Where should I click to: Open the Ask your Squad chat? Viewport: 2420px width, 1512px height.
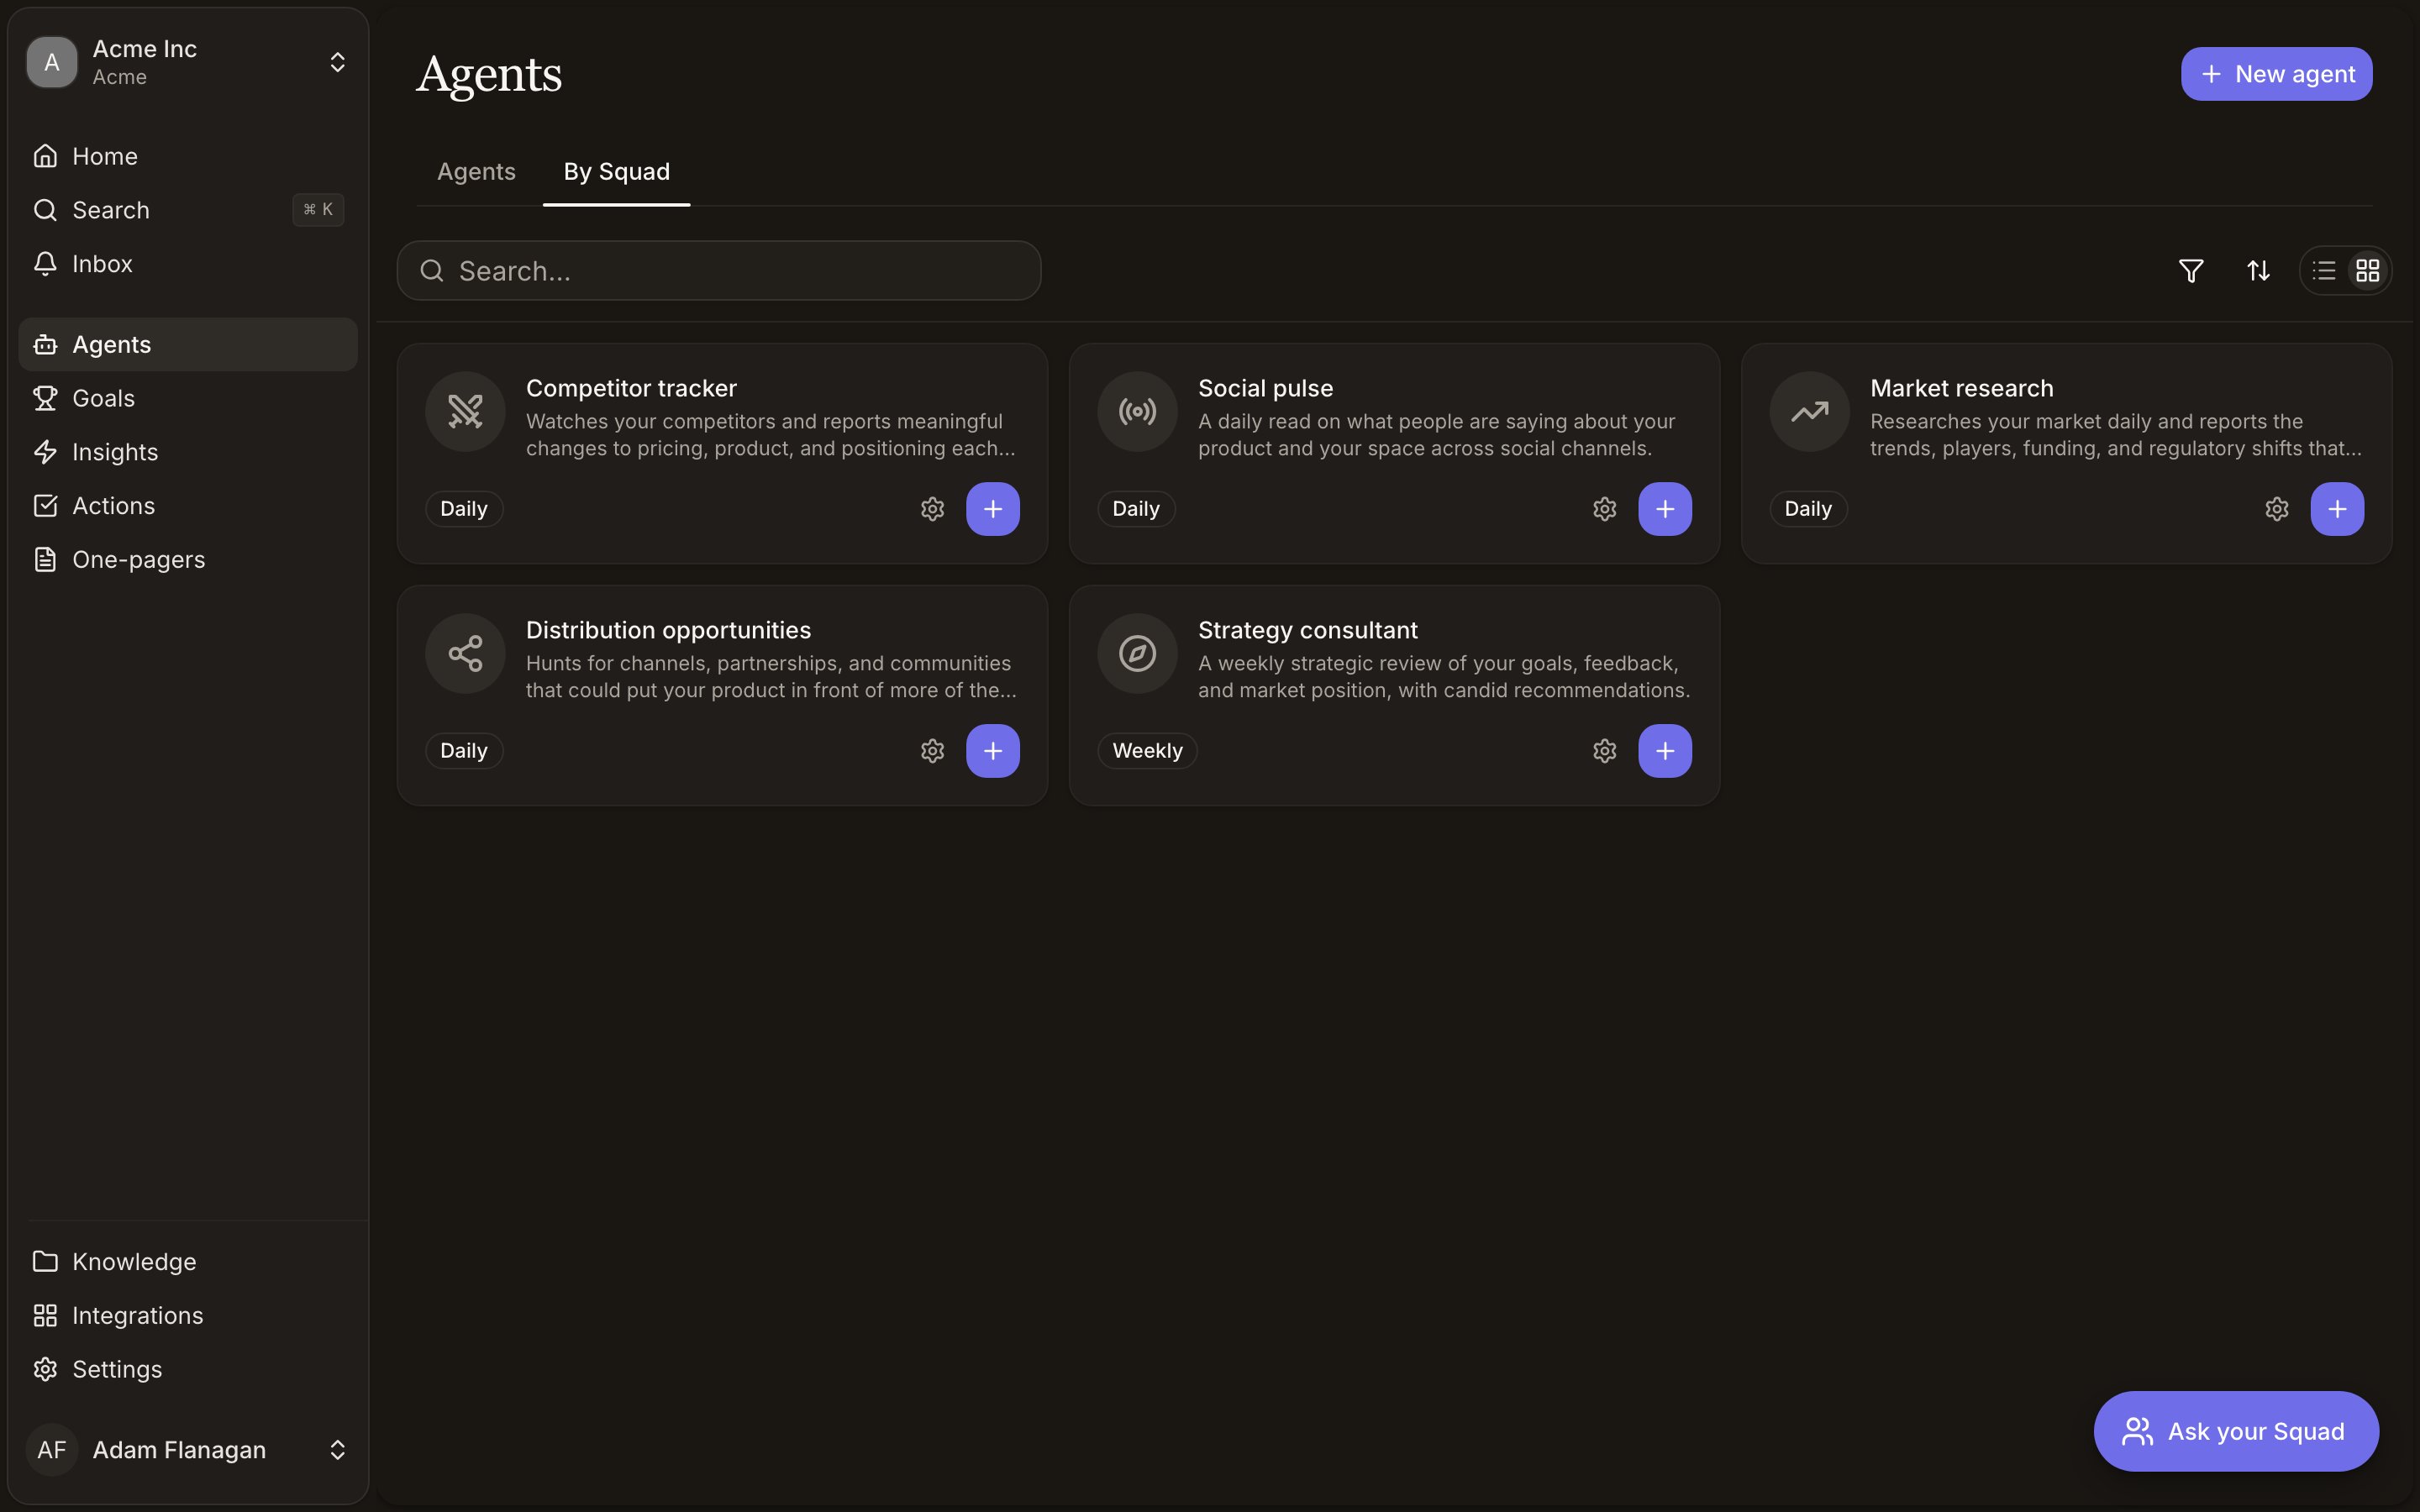pyautogui.click(x=2236, y=1431)
